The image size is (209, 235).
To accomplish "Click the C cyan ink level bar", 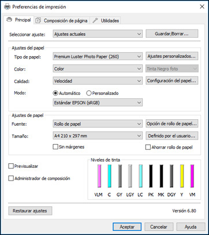I will (110, 176).
